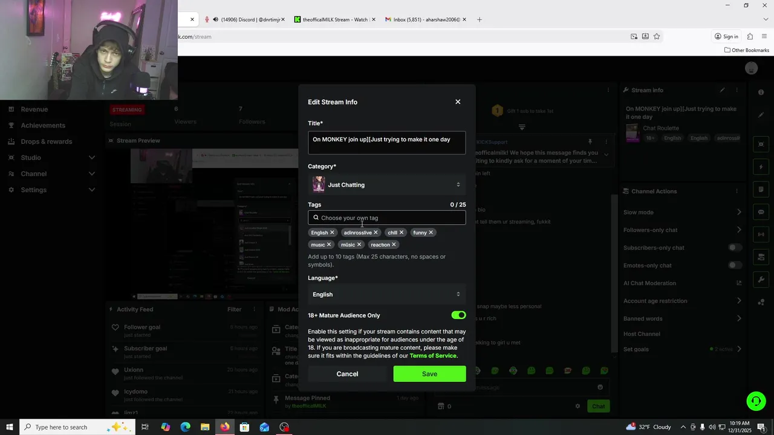
Task: Bookmark this page with the star icon
Action: point(657,36)
